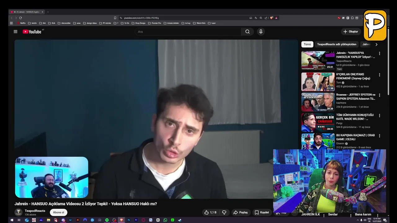Switch to Brave browser on taskbar
Viewport: 397px width, 223px height.
click(x=121, y=220)
